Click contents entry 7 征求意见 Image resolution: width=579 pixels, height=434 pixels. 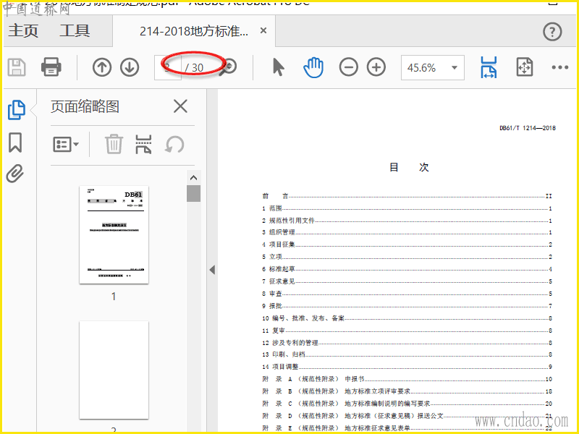[407, 281]
